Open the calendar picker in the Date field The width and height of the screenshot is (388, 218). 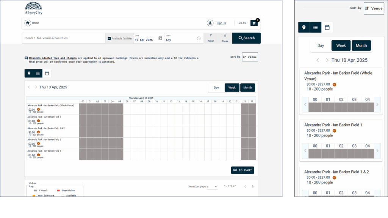(160, 38)
